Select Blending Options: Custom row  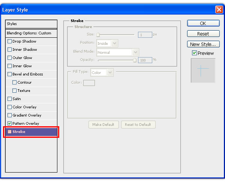coord(31,33)
